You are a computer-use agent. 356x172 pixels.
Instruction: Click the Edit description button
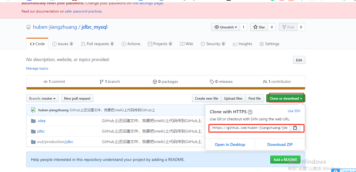299,60
